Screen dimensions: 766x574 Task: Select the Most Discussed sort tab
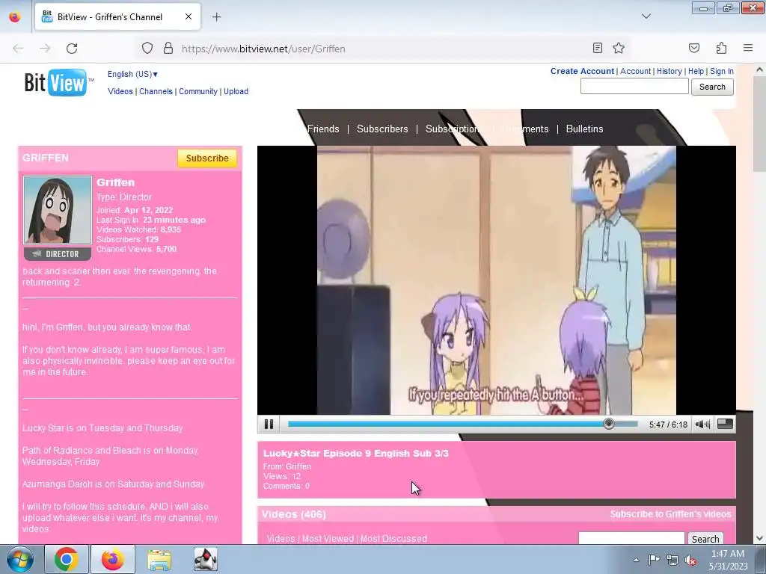(393, 539)
